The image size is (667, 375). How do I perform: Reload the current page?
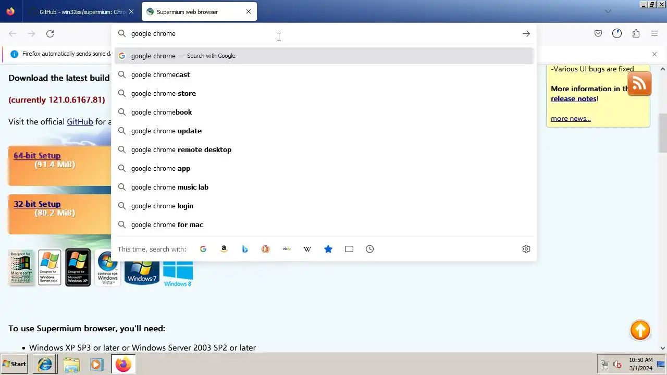50,33
